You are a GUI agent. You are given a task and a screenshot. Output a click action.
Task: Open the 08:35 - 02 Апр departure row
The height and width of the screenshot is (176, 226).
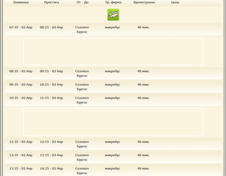21,71
